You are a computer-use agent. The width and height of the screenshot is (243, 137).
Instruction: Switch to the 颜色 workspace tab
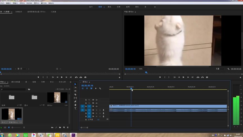[109, 7]
